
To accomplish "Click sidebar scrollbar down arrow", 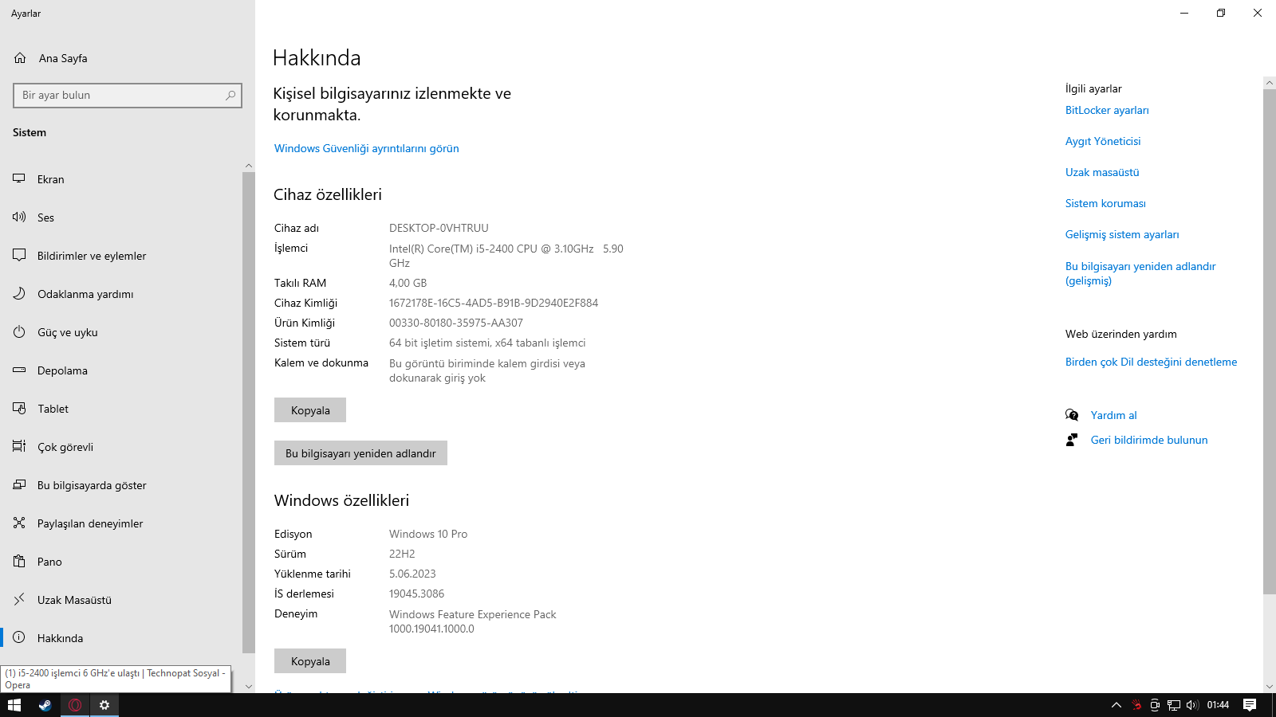I will [249, 686].
